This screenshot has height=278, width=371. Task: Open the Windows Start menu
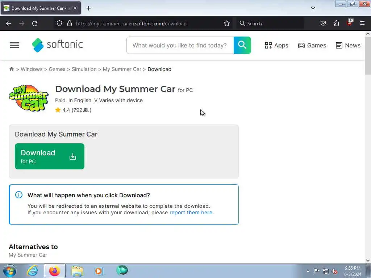[10, 271]
